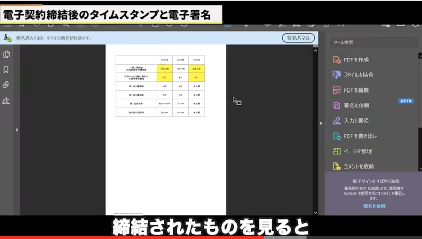Open the コメントを依頼 tool

pos(359,166)
